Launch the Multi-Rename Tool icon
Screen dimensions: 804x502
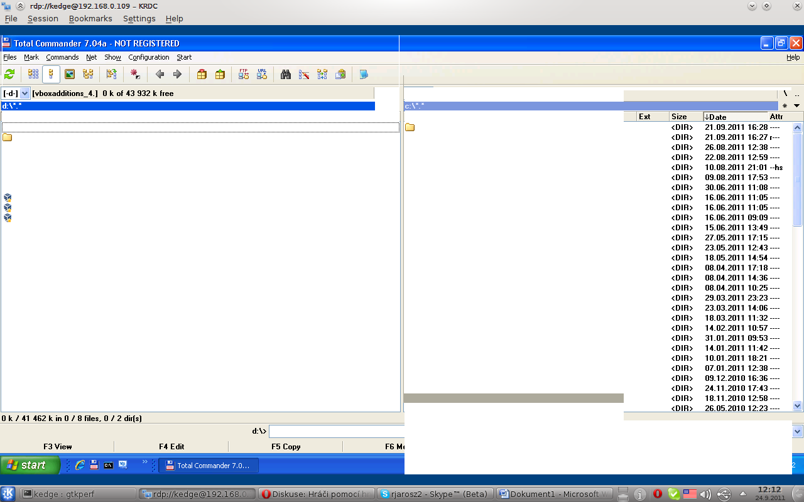click(304, 74)
